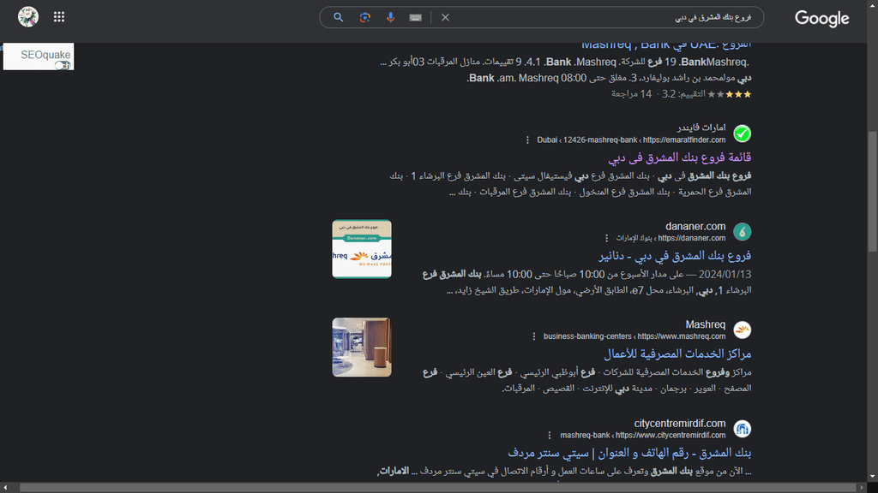Click the scroll-right arrow of horizontal scrollbar
The image size is (878, 493).
pyautogui.click(x=863, y=488)
